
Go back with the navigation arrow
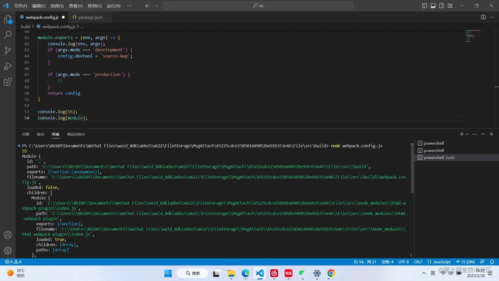[148, 6]
